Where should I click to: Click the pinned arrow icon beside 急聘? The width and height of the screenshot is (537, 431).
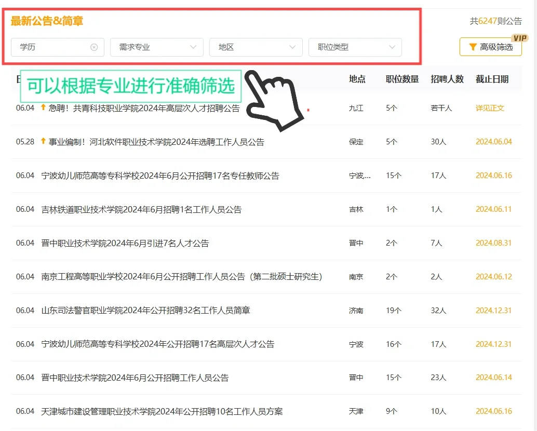(43, 107)
